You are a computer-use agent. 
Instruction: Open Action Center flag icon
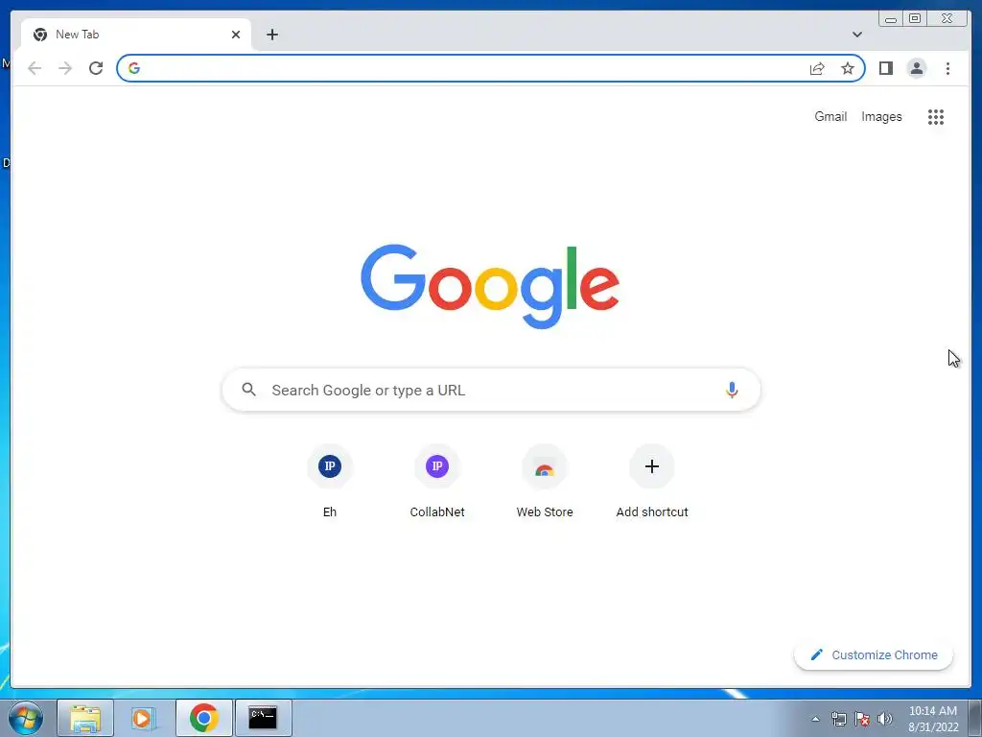point(862,719)
